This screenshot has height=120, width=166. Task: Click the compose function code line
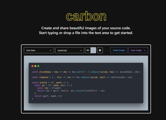[82, 77]
